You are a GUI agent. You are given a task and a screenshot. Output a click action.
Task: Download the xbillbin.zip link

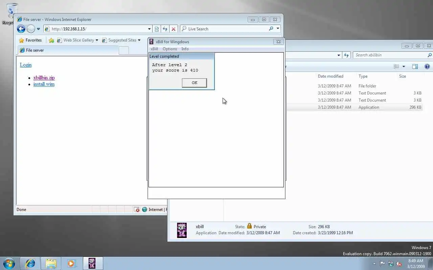pyautogui.click(x=44, y=78)
